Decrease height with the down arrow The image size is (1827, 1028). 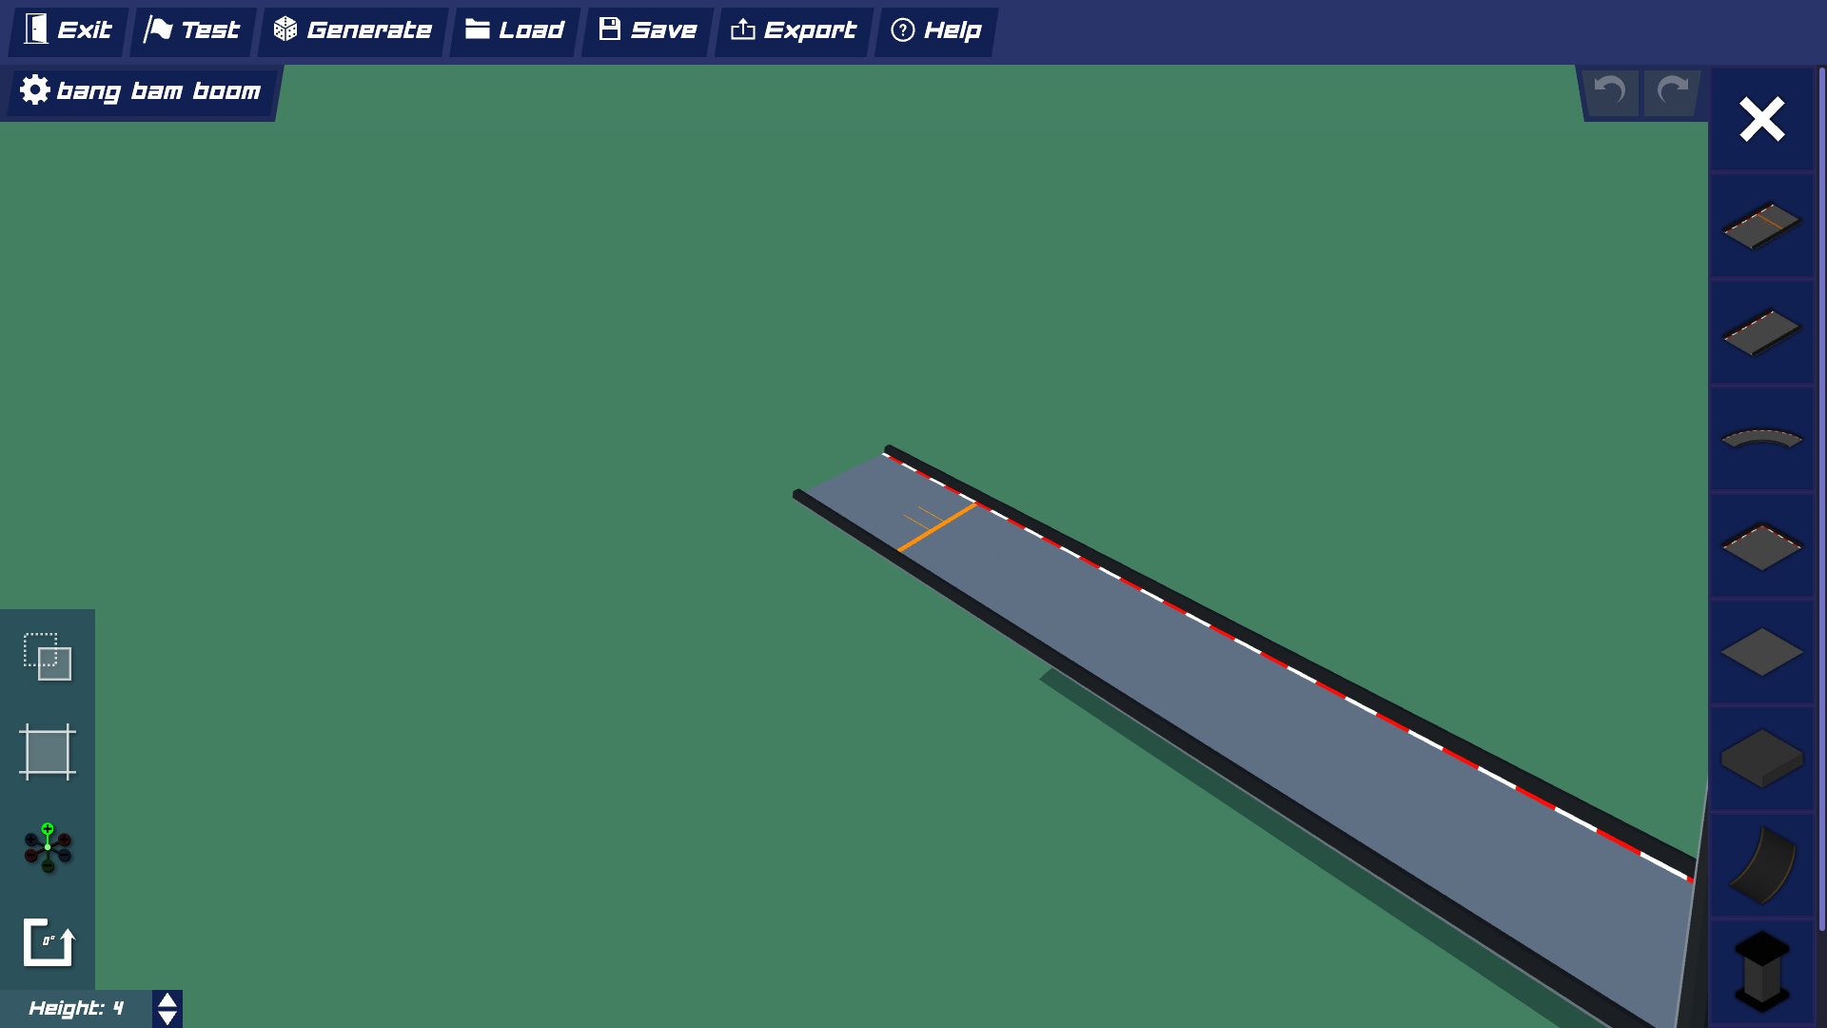[x=167, y=1018]
